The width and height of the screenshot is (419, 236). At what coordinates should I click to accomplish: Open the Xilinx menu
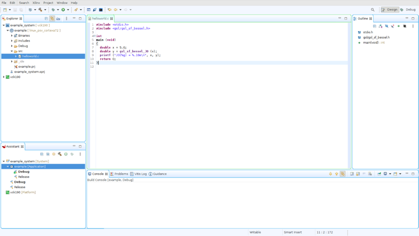(36, 3)
